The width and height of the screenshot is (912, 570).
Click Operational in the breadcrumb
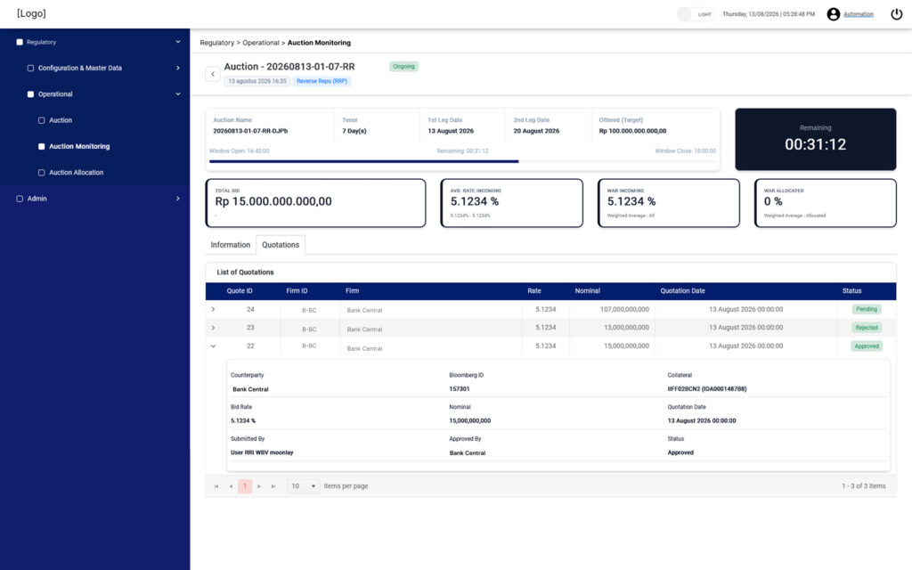pyautogui.click(x=261, y=43)
